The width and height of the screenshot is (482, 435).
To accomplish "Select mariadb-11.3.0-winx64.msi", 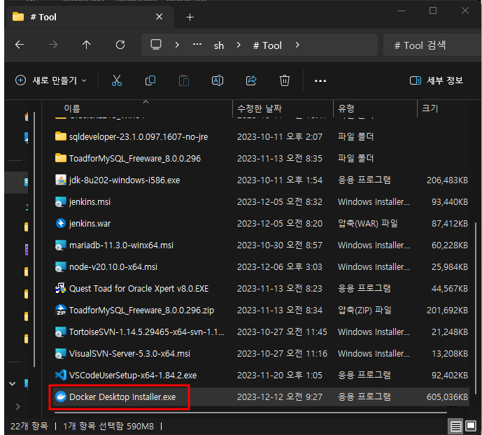I will pyautogui.click(x=121, y=245).
